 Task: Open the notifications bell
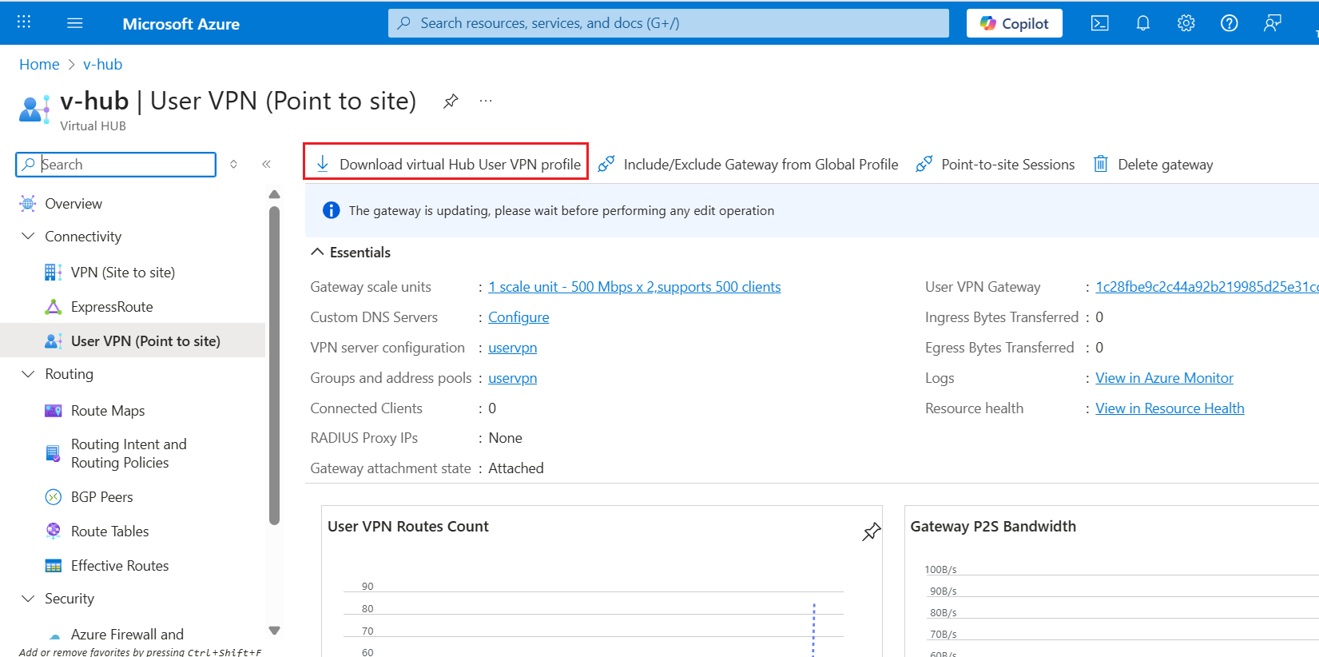click(1142, 23)
